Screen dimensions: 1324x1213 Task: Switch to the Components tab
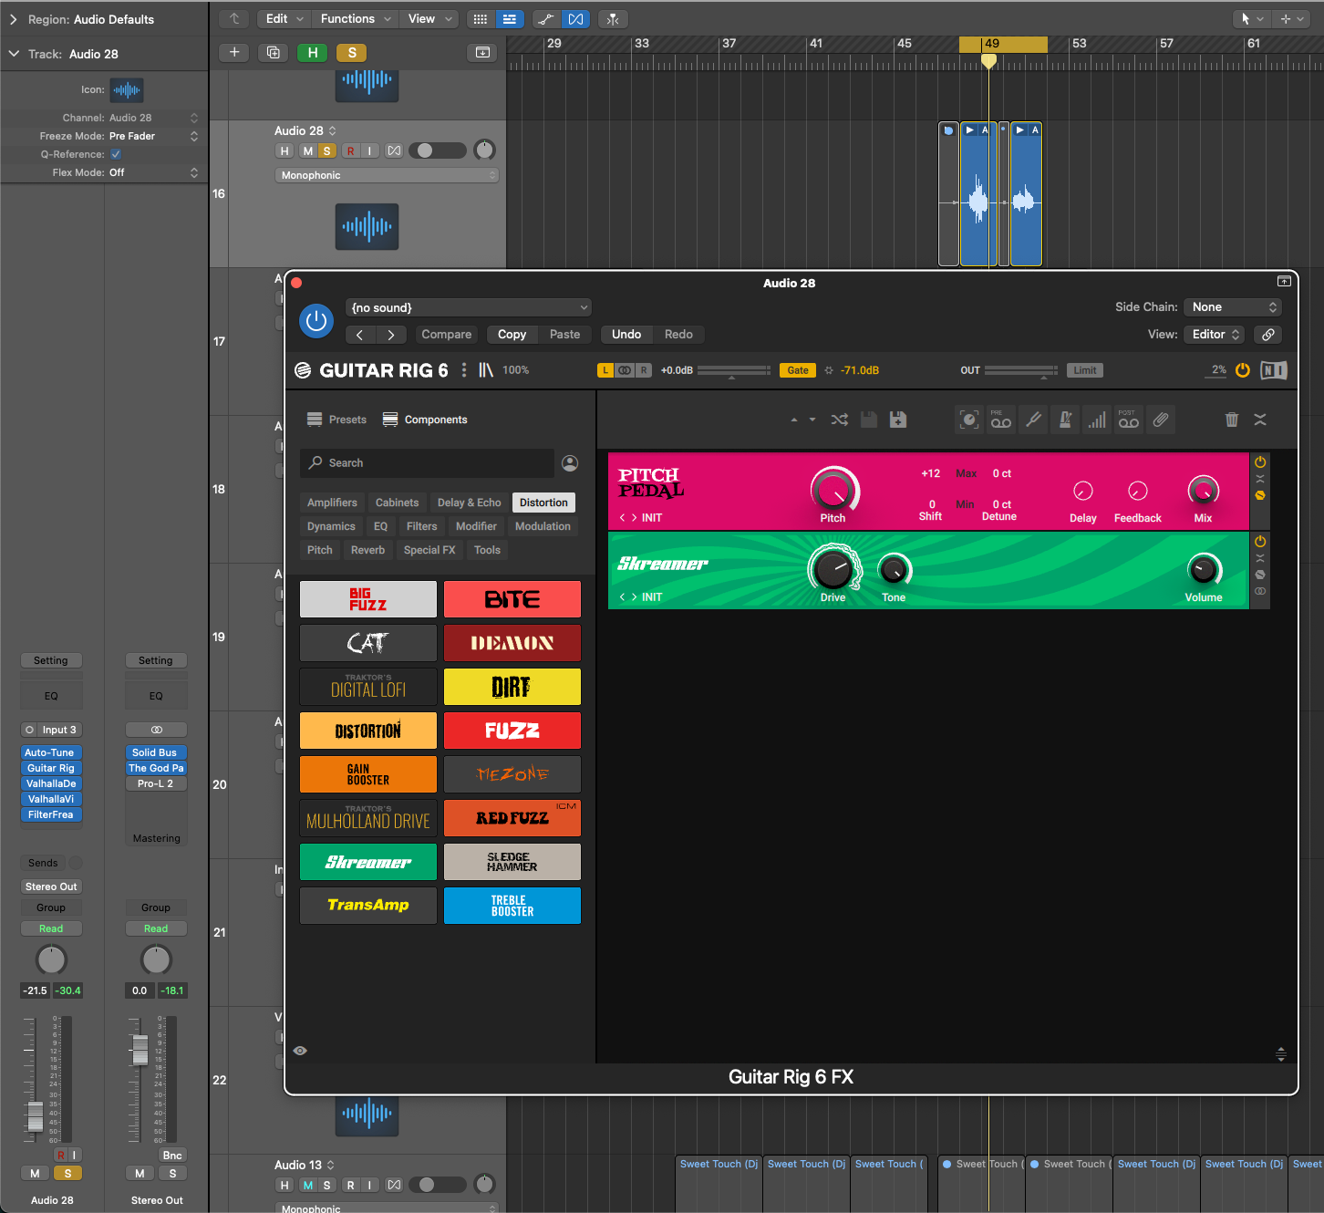(x=425, y=420)
